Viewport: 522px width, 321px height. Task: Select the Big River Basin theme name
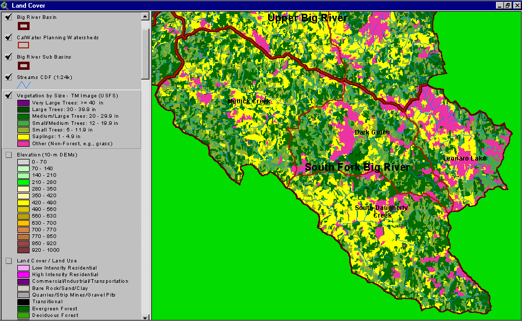(37, 17)
